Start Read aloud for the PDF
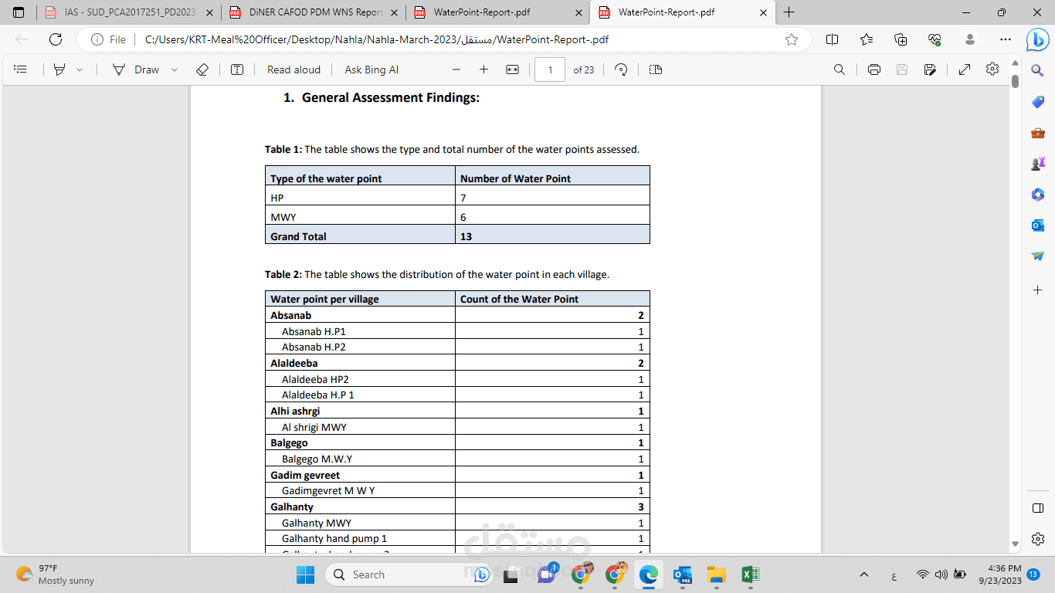 [293, 69]
